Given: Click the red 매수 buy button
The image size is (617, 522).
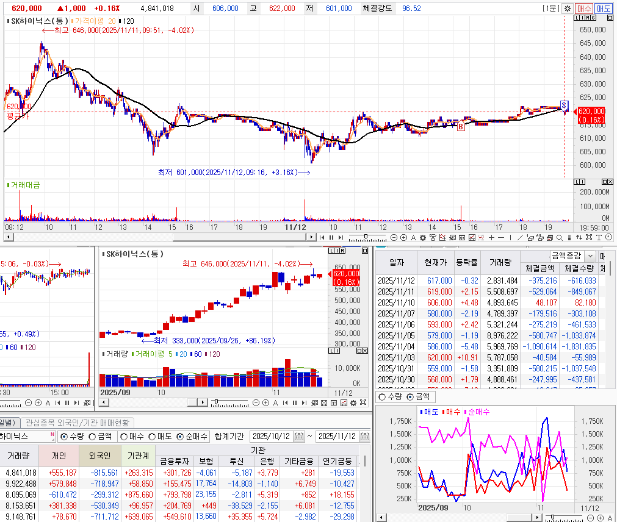Looking at the screenshot, I should (584, 9).
